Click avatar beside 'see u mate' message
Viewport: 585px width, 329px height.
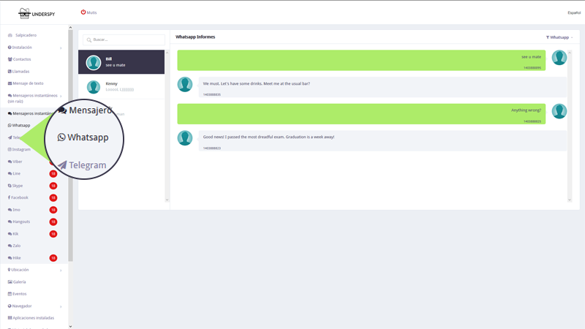559,58
